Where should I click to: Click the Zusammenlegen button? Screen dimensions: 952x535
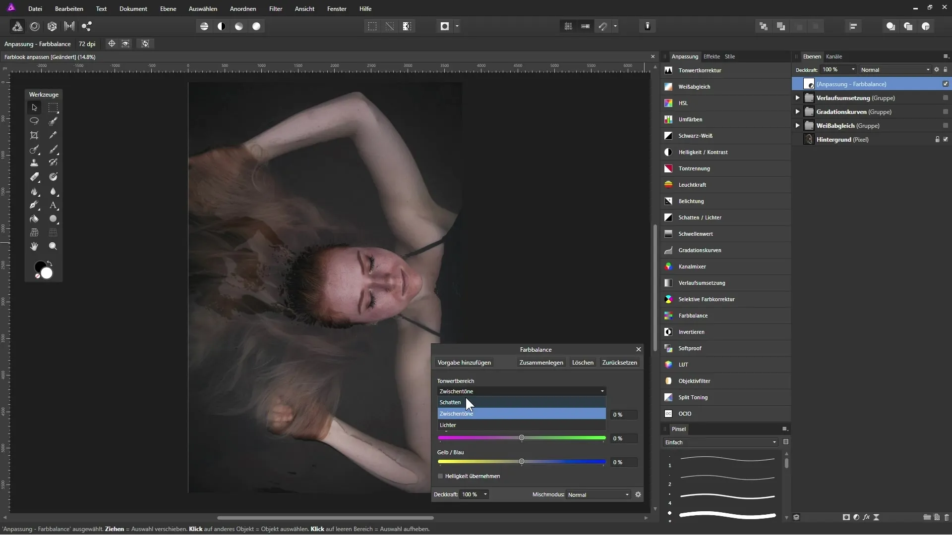[x=541, y=363]
